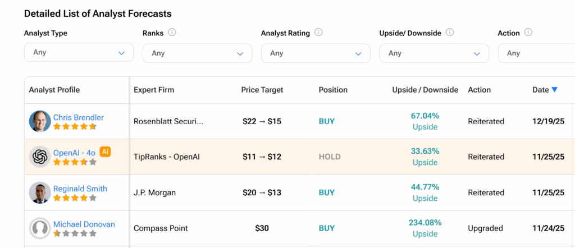The width and height of the screenshot is (575, 248).
Task: Click Reginald Smith's profile photo
Action: coord(40,192)
